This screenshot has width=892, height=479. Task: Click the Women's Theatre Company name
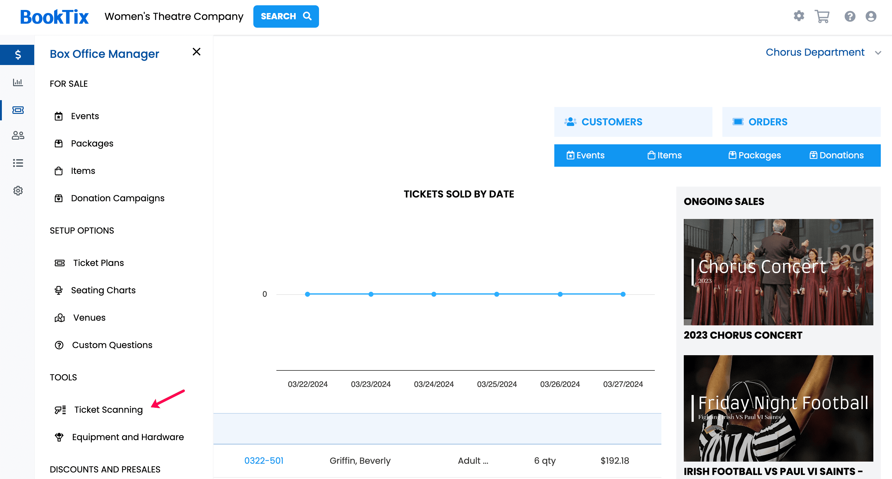tap(174, 16)
